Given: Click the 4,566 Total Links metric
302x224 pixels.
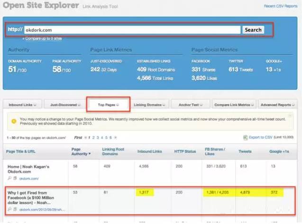Looking at the screenshot, I should [155, 78].
